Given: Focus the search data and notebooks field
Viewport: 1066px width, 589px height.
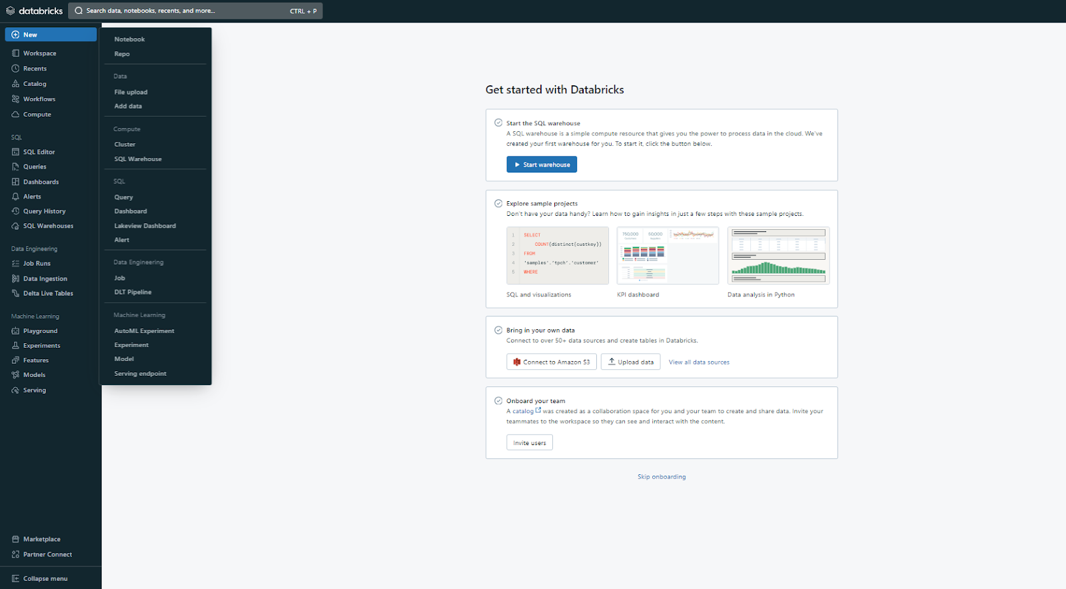Looking at the screenshot, I should (195, 11).
